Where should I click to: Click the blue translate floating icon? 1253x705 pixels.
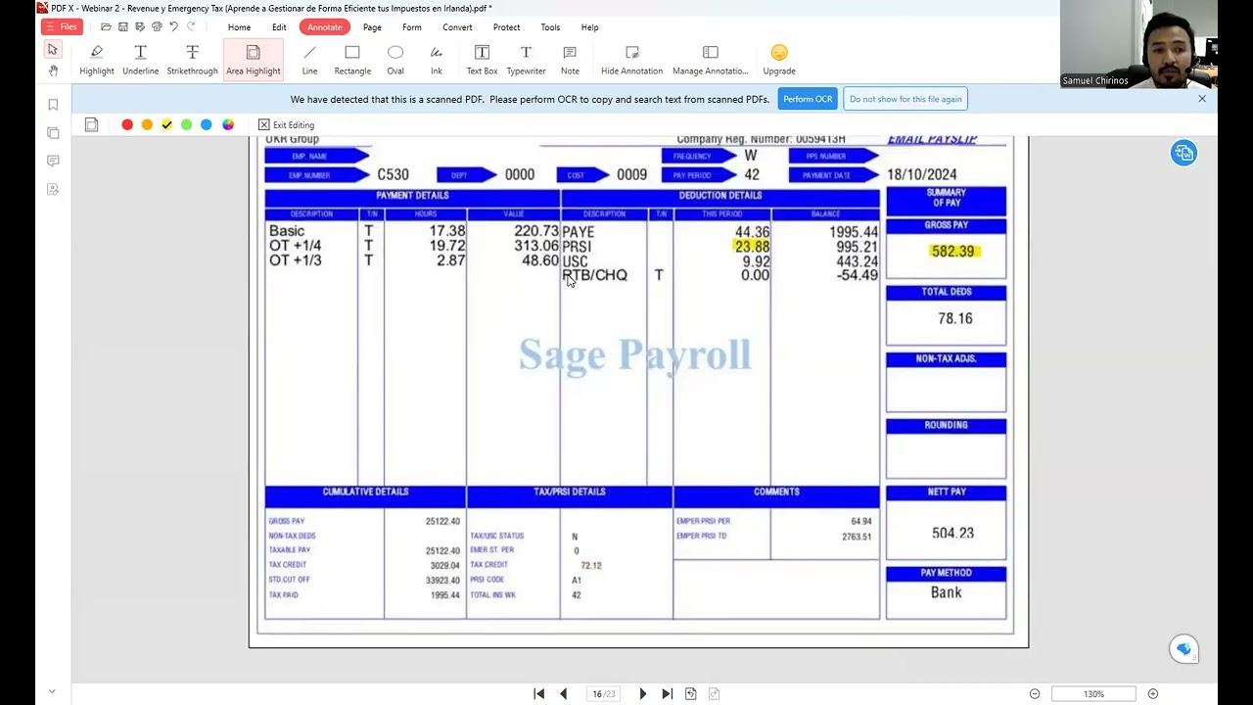(1183, 153)
